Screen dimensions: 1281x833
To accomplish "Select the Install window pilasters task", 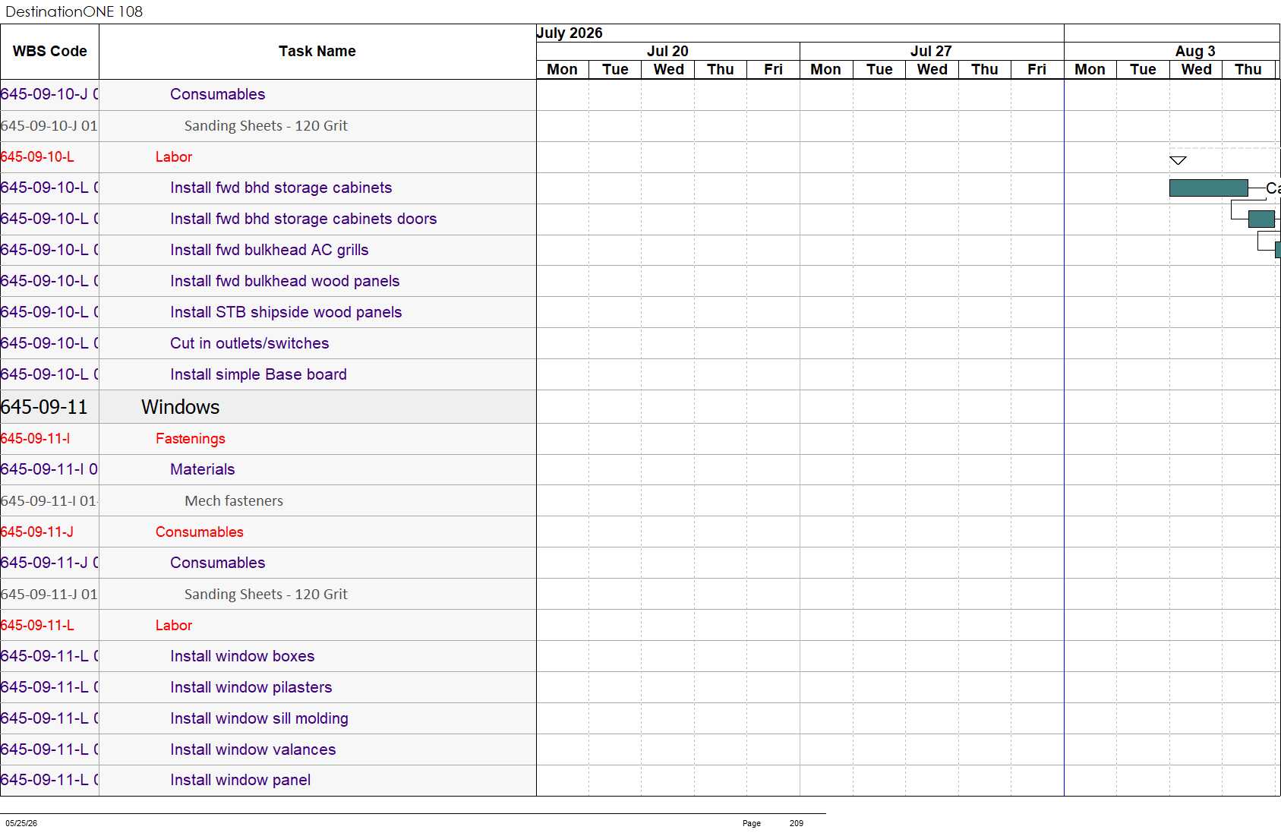I will 251,687.
